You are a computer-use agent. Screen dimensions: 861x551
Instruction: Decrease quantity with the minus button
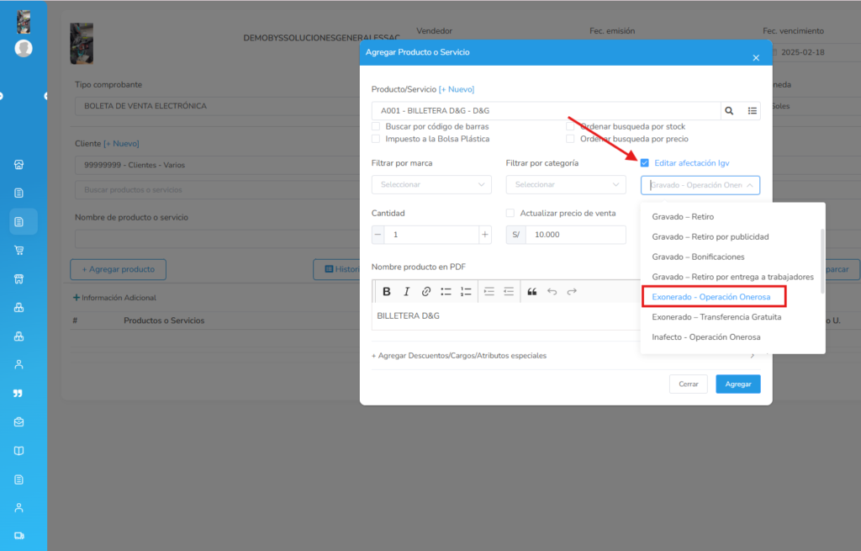click(378, 235)
